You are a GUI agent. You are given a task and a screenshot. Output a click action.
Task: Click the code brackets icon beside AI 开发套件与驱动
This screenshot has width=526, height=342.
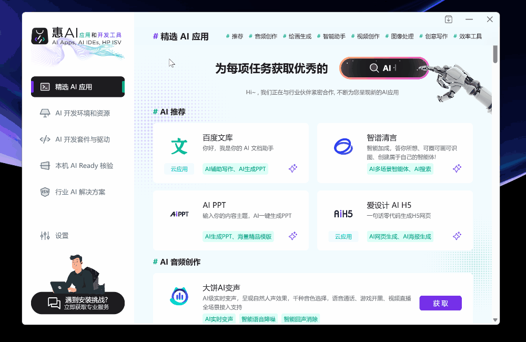45,139
